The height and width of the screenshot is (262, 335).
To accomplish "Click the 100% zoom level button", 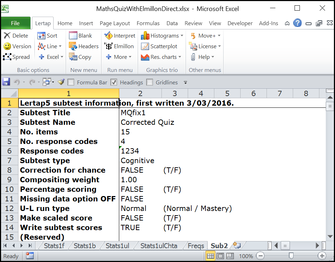I will (246, 256).
